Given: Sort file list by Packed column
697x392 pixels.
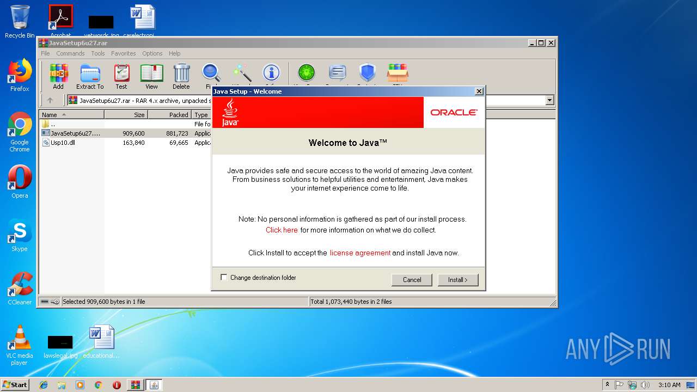Looking at the screenshot, I should pyautogui.click(x=169, y=115).
